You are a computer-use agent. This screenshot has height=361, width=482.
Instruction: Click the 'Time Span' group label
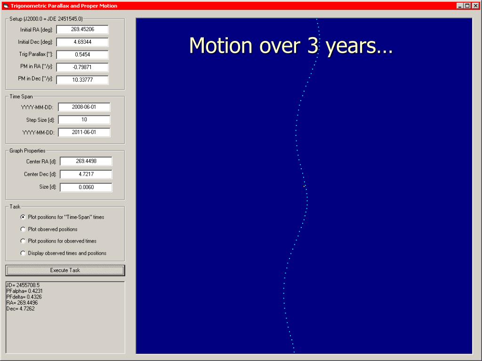point(21,97)
